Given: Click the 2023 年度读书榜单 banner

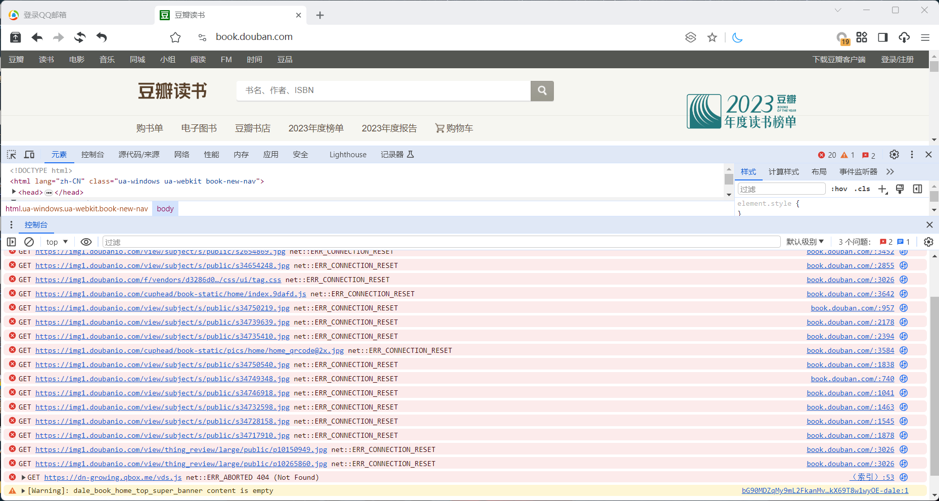Looking at the screenshot, I should click(x=741, y=111).
